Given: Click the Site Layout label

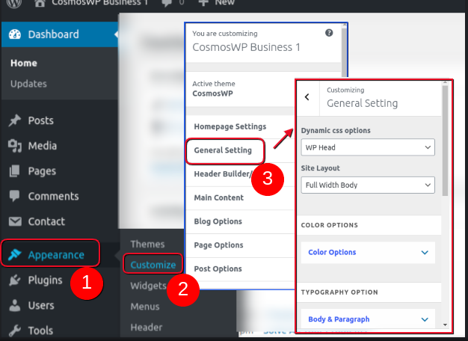Looking at the screenshot, I should 320,168.
